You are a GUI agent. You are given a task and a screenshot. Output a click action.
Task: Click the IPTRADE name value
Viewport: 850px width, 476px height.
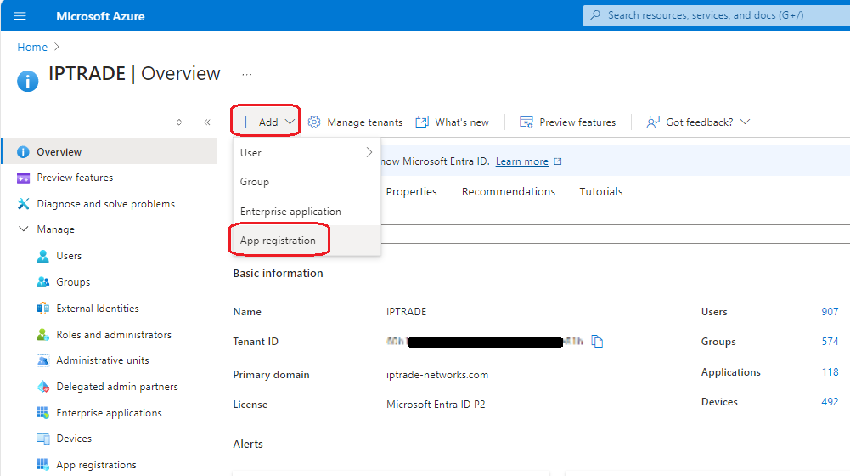click(406, 312)
